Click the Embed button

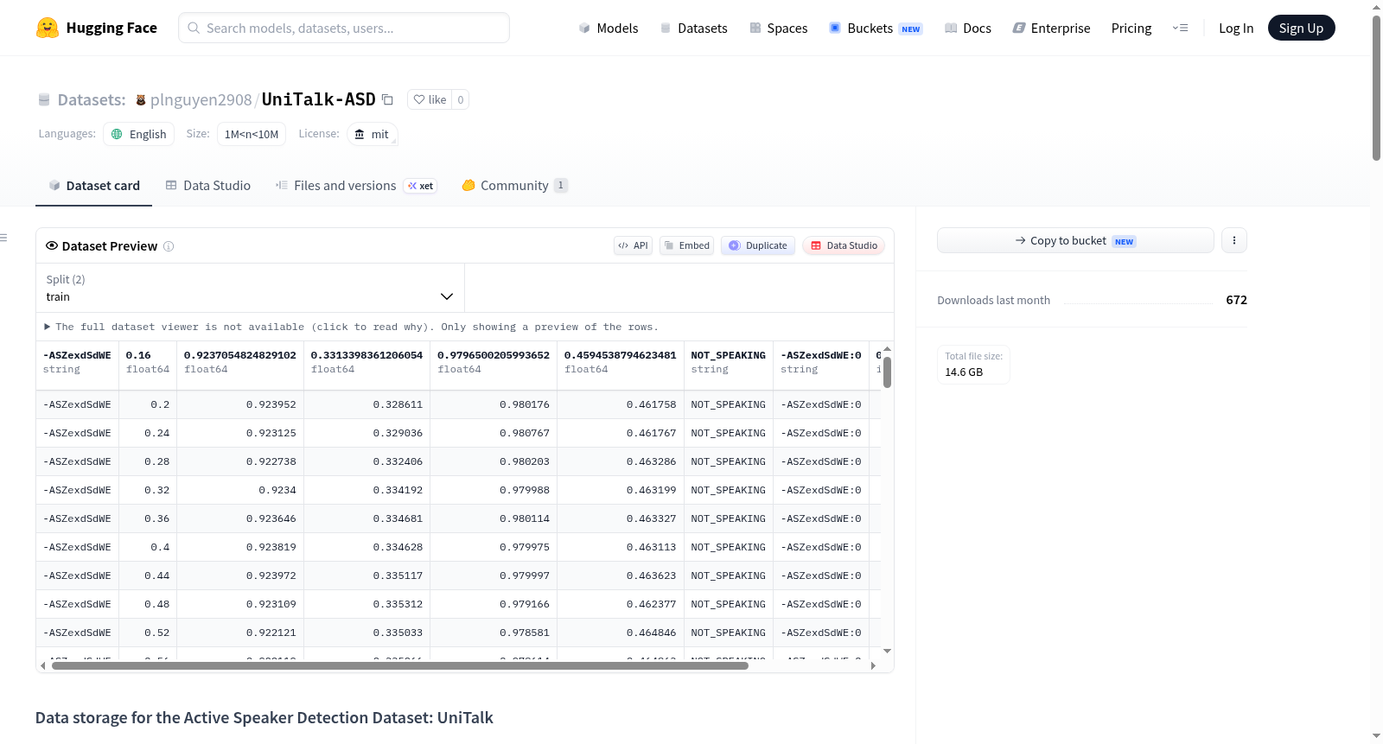coord(687,245)
